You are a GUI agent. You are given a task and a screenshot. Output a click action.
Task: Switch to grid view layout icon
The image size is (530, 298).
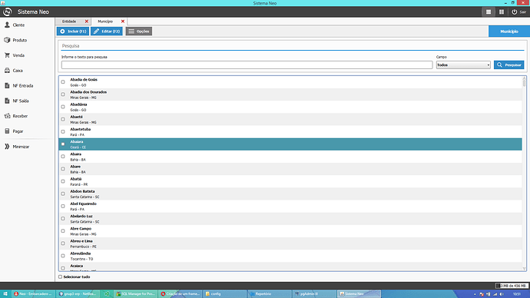(502, 12)
